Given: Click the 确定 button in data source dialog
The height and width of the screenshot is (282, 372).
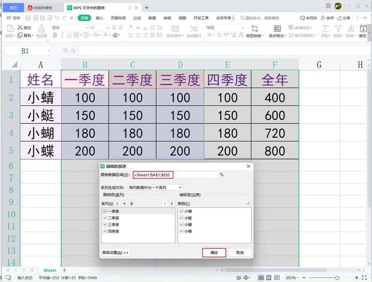Looking at the screenshot, I should click(214, 253).
